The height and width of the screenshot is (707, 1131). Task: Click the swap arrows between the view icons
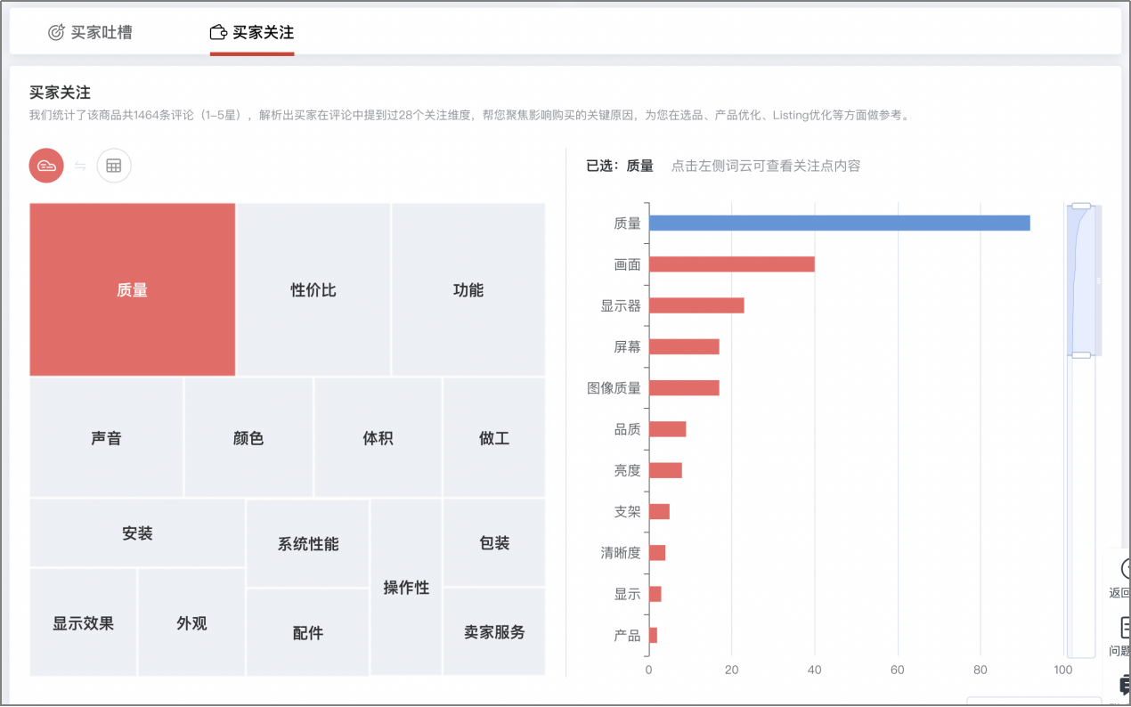(80, 166)
